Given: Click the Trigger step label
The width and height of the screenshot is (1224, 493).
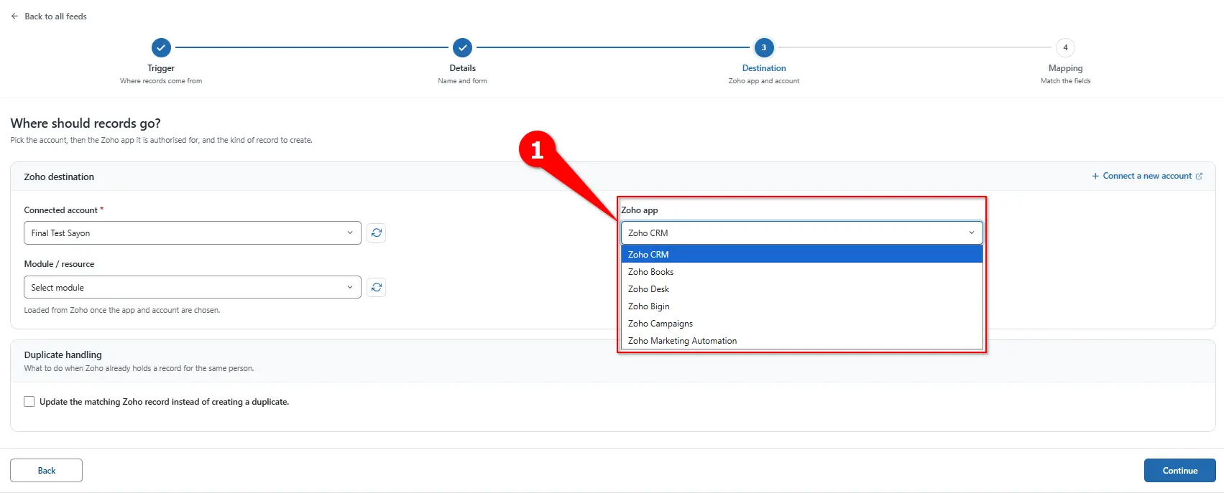Looking at the screenshot, I should tap(161, 68).
